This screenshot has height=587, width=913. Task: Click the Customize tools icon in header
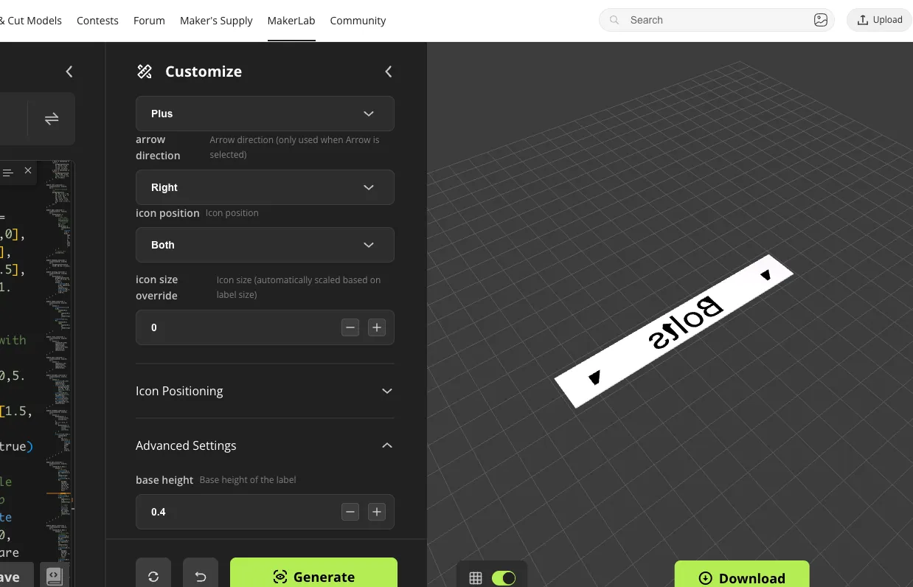pos(145,72)
